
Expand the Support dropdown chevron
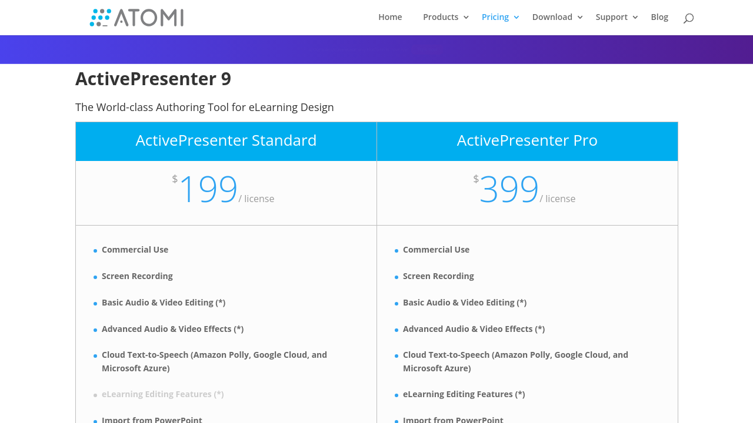click(x=635, y=18)
